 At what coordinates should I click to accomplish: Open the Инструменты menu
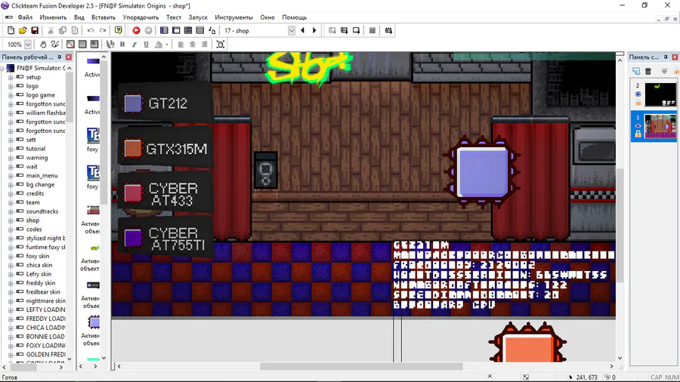(x=233, y=17)
